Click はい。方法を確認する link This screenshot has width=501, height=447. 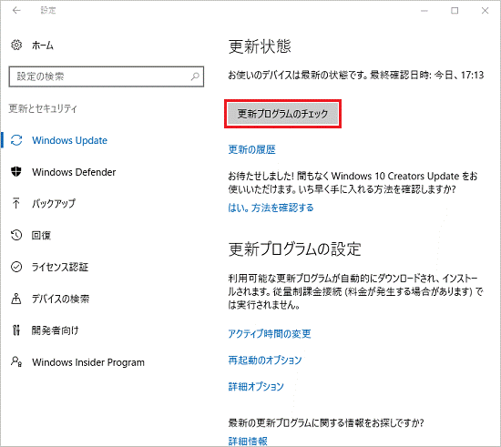[x=271, y=208]
